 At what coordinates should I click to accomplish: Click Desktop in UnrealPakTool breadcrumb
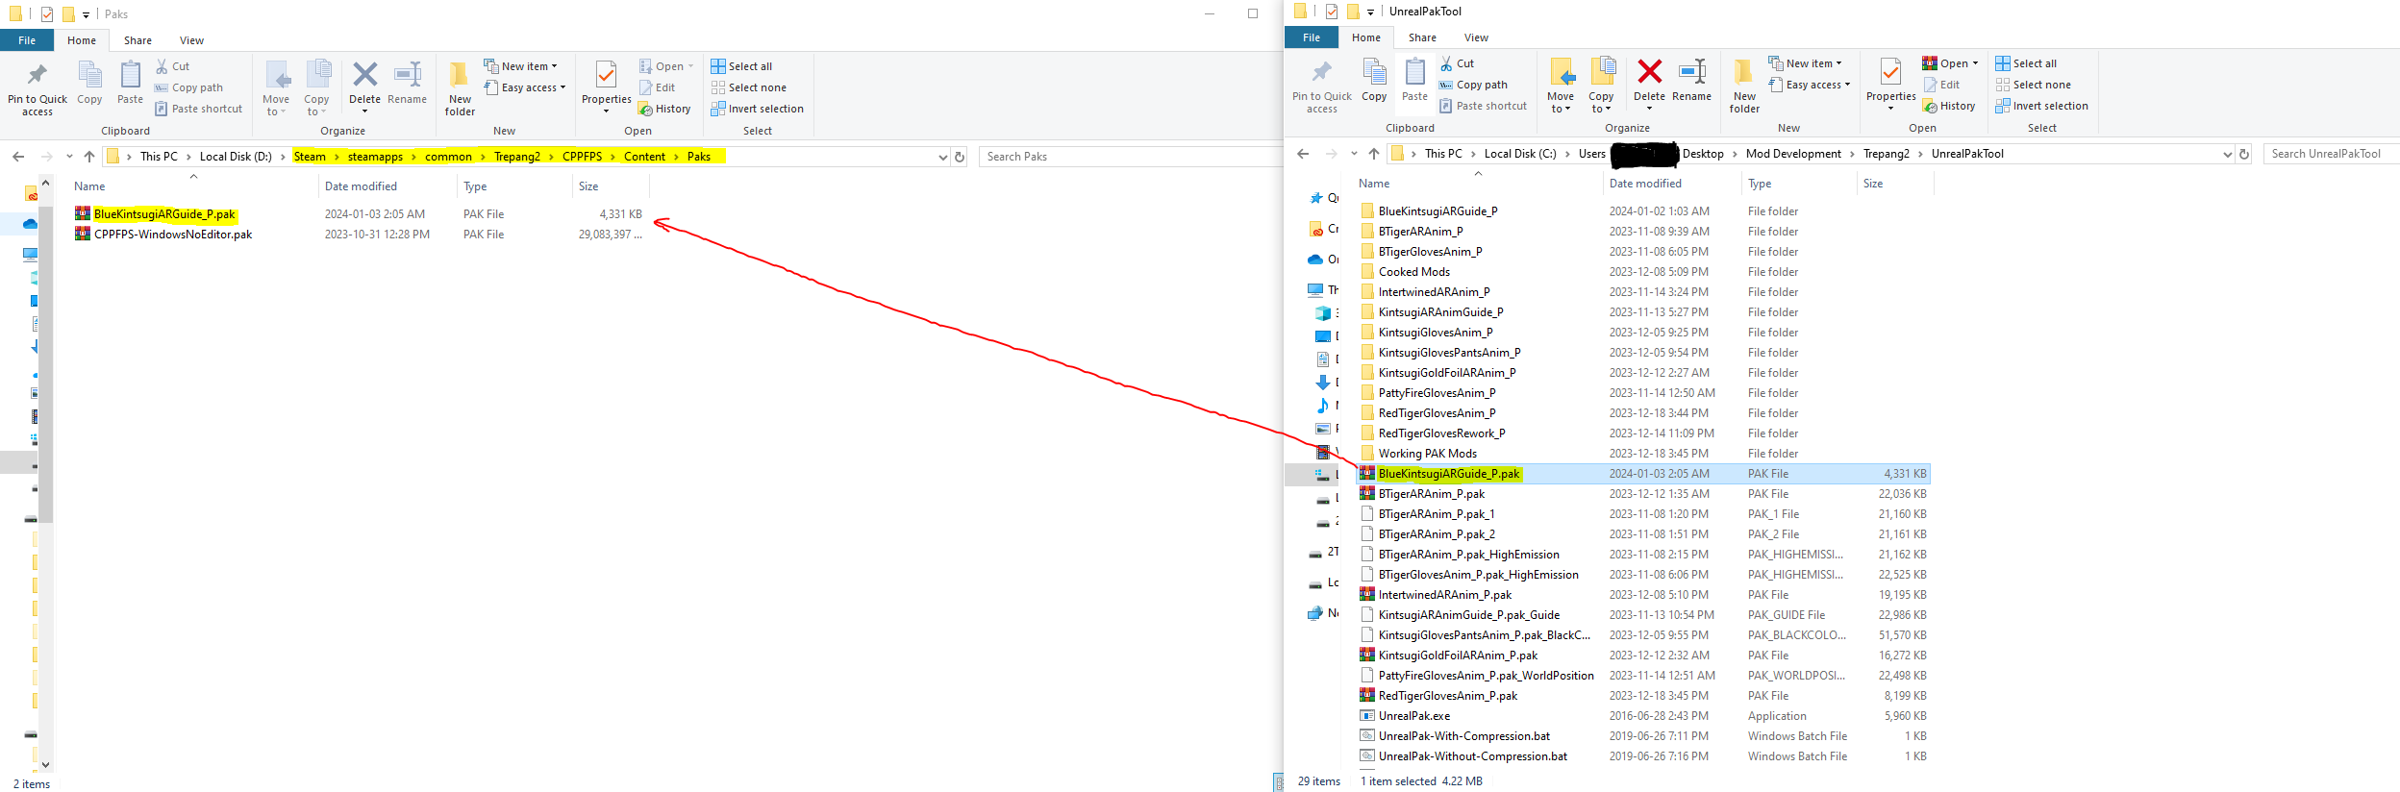(1703, 154)
